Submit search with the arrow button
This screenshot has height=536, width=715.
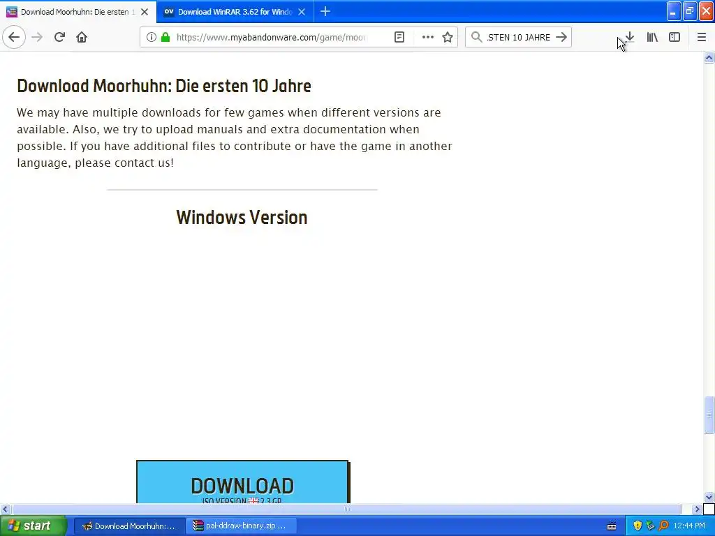click(562, 37)
